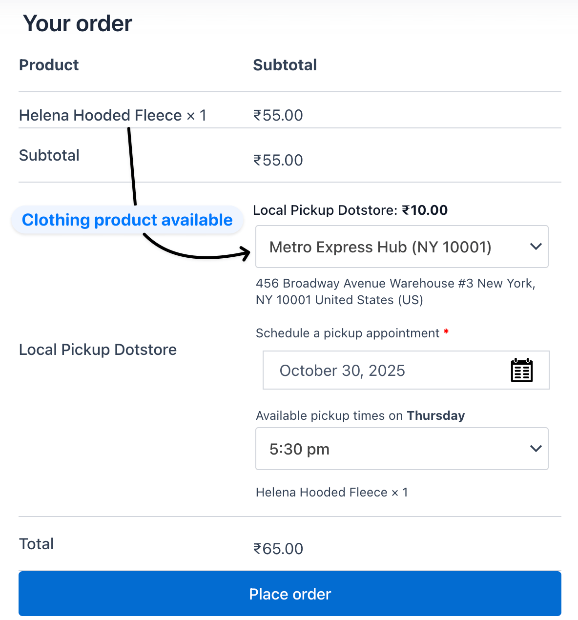Click the Product column header

point(49,64)
